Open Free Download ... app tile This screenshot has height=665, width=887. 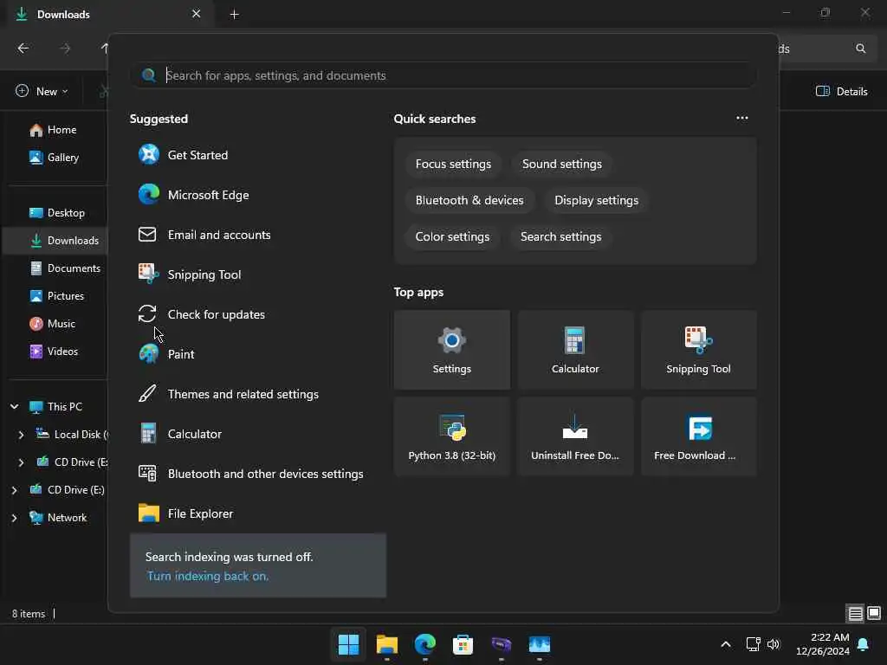coord(699,436)
